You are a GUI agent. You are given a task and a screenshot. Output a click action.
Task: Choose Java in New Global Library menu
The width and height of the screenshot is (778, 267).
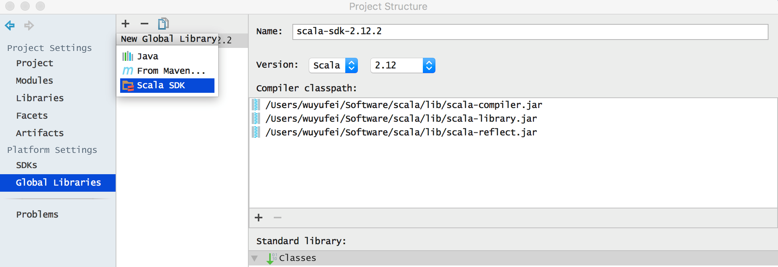point(148,57)
